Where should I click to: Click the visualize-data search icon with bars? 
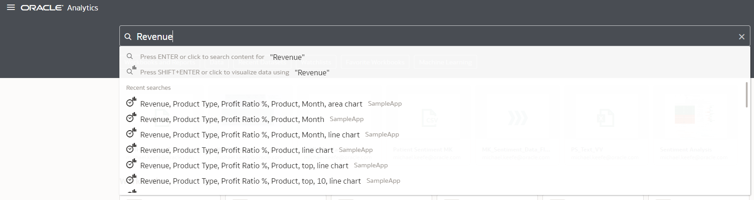click(x=131, y=71)
